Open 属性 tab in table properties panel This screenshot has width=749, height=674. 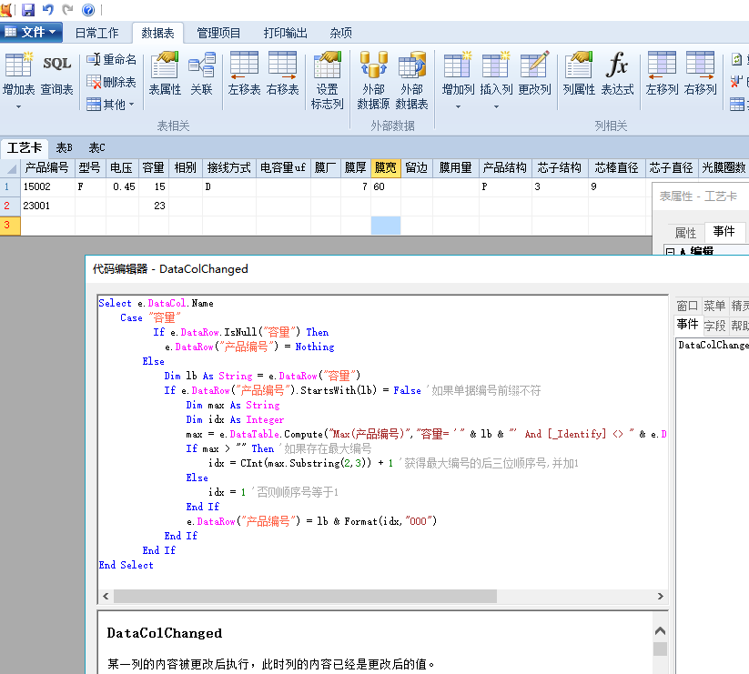click(x=685, y=233)
